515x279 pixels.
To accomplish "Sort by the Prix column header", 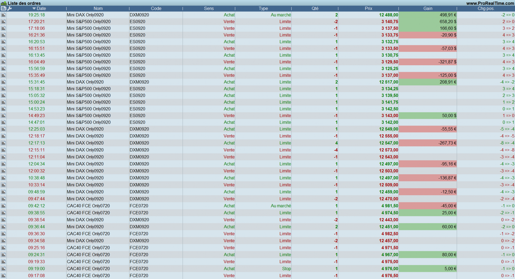I will tap(369, 9).
